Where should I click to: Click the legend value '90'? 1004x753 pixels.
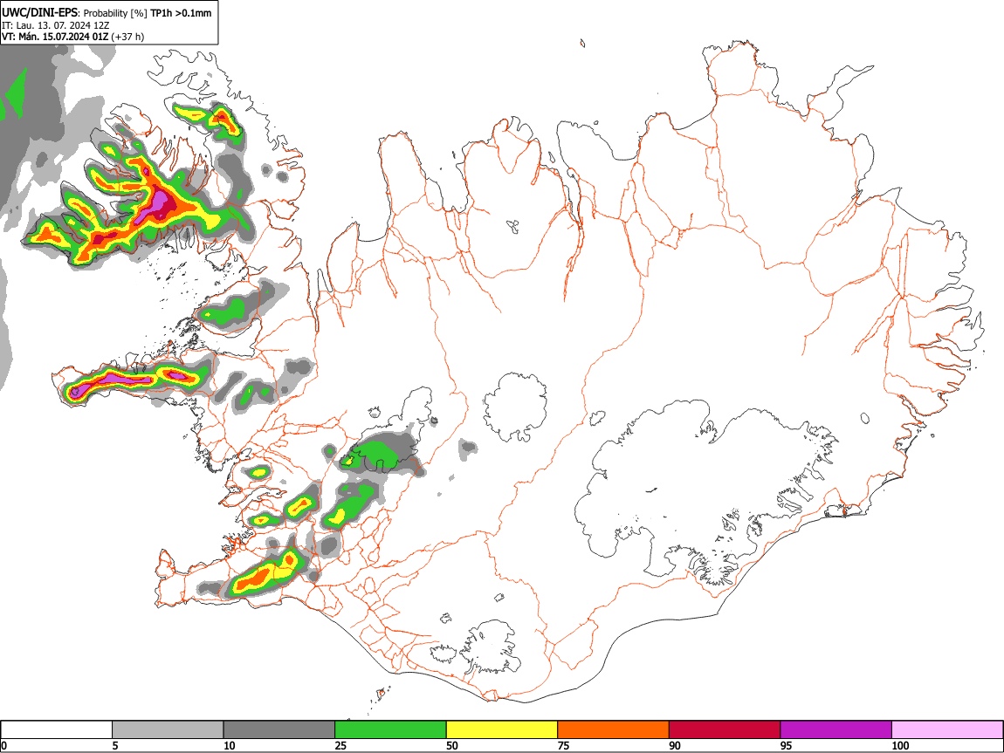[x=675, y=745]
